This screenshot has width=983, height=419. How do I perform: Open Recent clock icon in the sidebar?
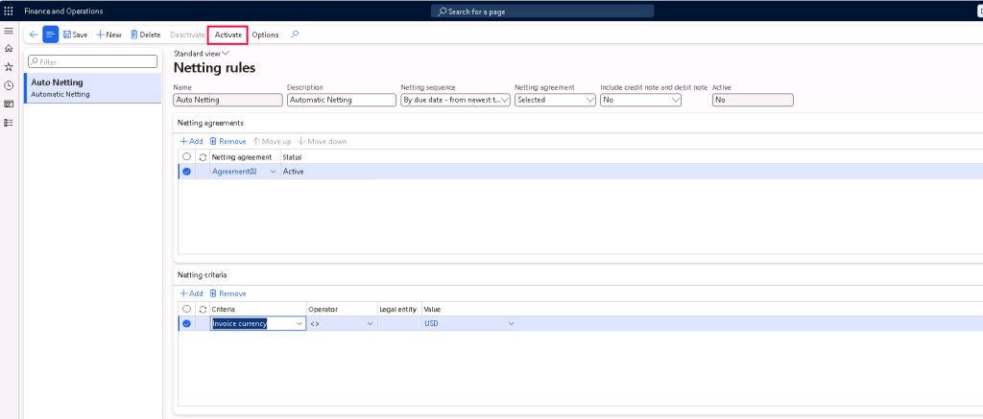click(x=9, y=85)
